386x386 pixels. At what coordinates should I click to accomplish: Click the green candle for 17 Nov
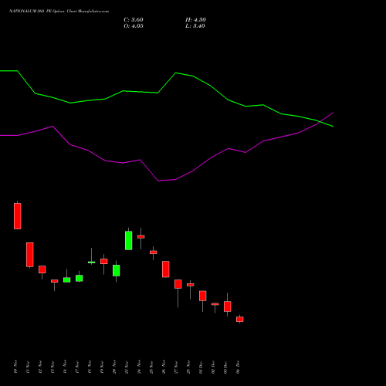pyautogui.click(x=80, y=278)
